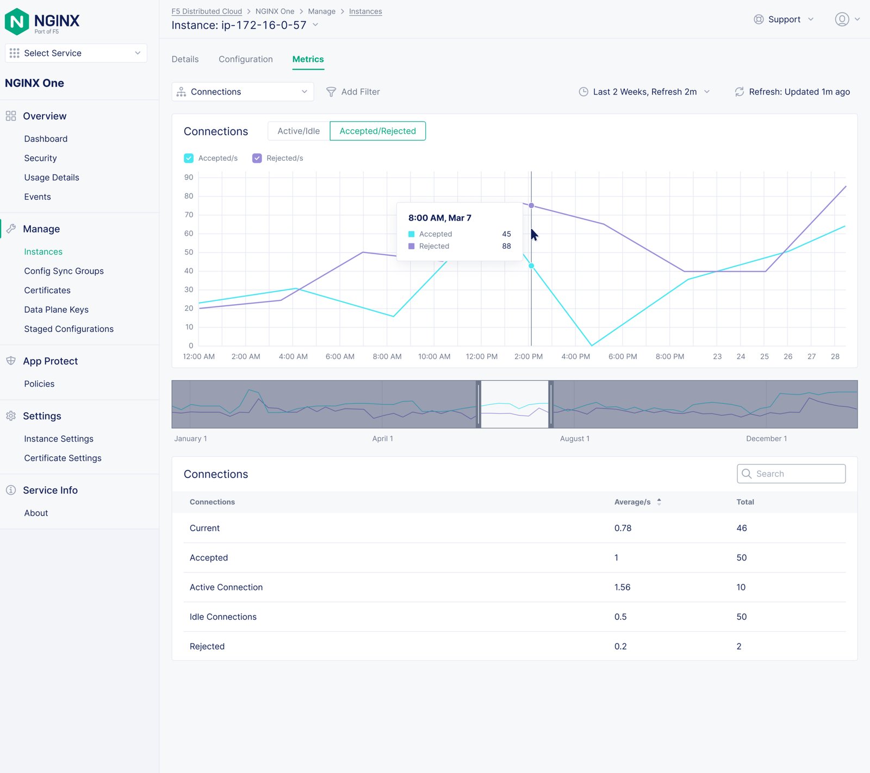Click the Settings gear icon in sidebar
This screenshot has width=870, height=773.
[x=11, y=416]
